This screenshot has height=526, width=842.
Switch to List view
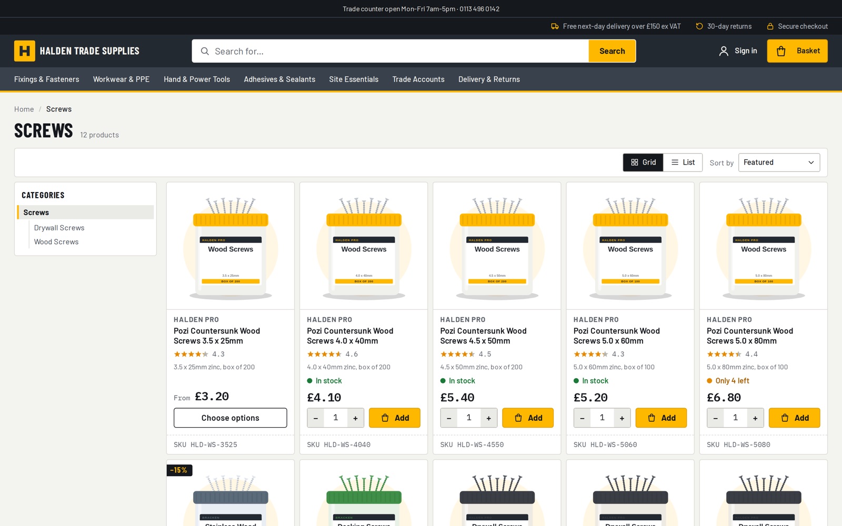(x=683, y=163)
